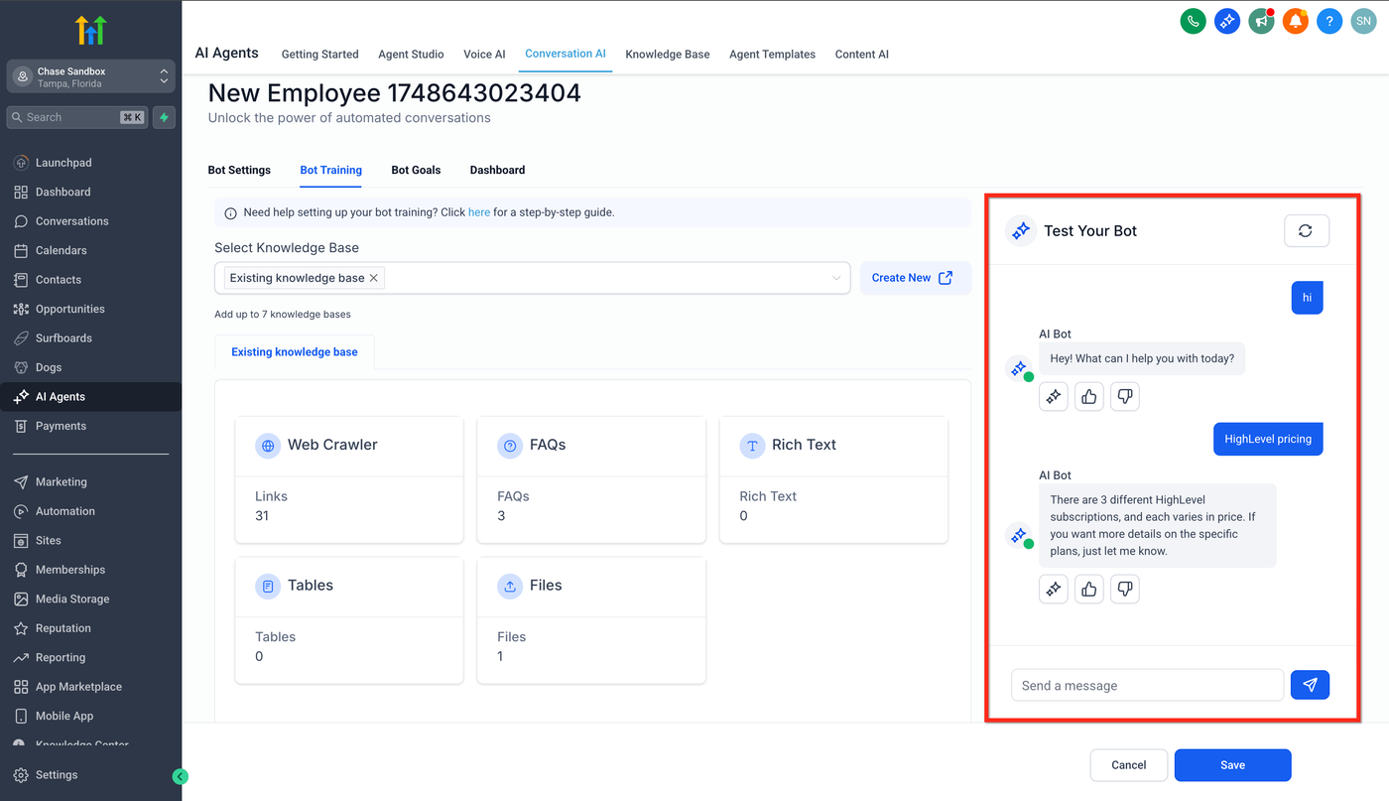The image size is (1389, 801).
Task: Expand the Select Knowledge Base dropdown
Action: click(835, 278)
